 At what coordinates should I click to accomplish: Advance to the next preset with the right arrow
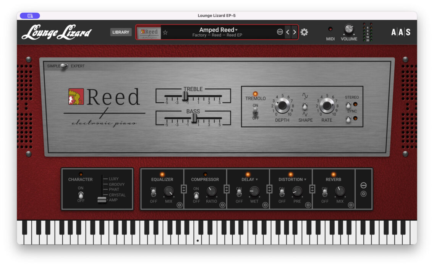click(x=294, y=32)
